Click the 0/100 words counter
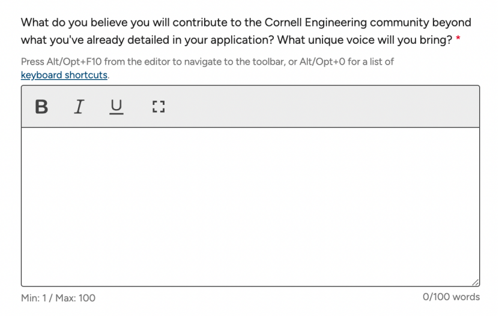 451,297
